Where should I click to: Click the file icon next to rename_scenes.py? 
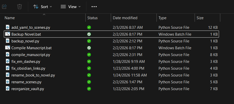click(x=8, y=82)
